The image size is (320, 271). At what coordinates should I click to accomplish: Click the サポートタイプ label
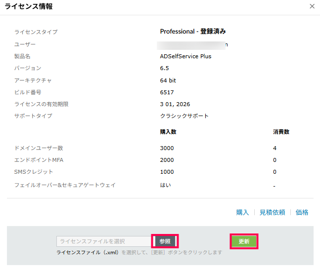[x=33, y=116]
